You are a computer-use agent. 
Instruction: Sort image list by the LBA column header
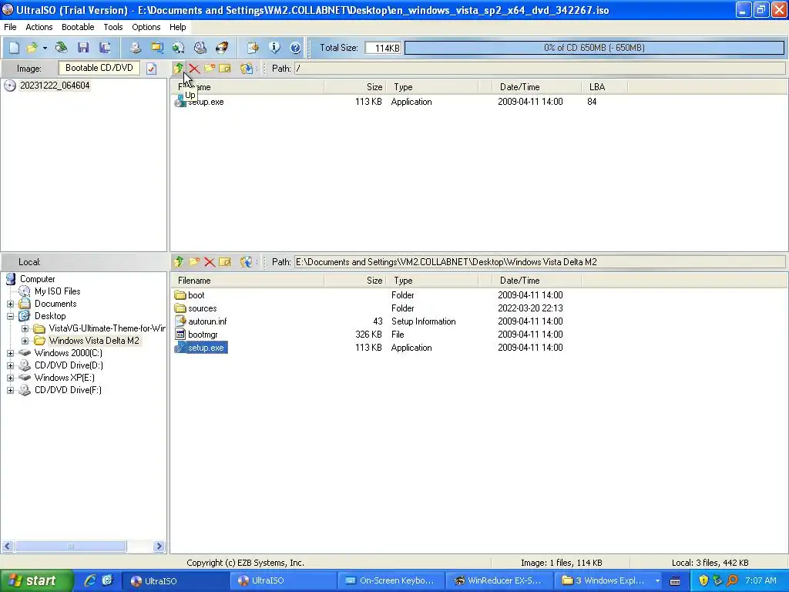pyautogui.click(x=604, y=87)
